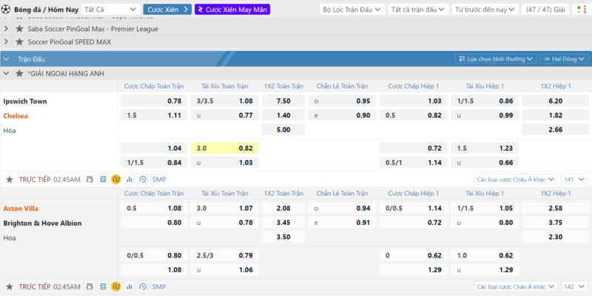592x296 pixels.
Task: Open statistics bar chart icon for Aston Villa-Brighton
Action: 129,287
